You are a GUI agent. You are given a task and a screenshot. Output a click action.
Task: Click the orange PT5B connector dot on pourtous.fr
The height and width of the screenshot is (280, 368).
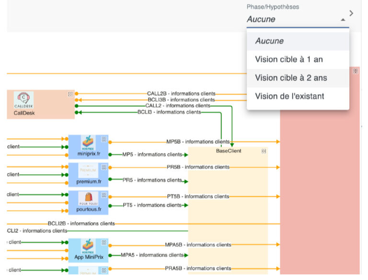pyautogui.click(x=110, y=197)
